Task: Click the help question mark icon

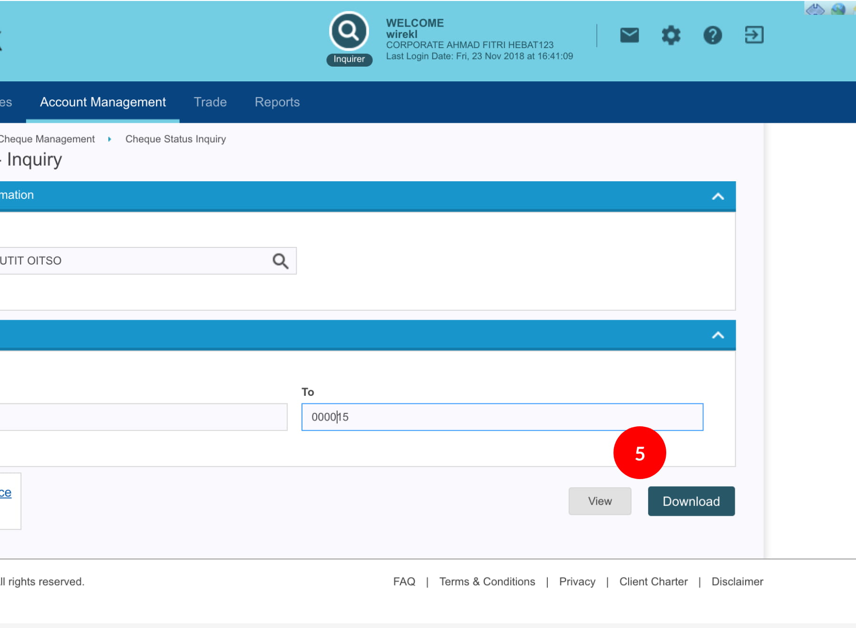Action: [x=712, y=35]
